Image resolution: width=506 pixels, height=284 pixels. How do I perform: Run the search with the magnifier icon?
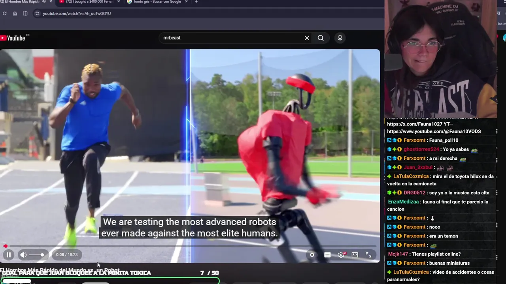(x=321, y=38)
